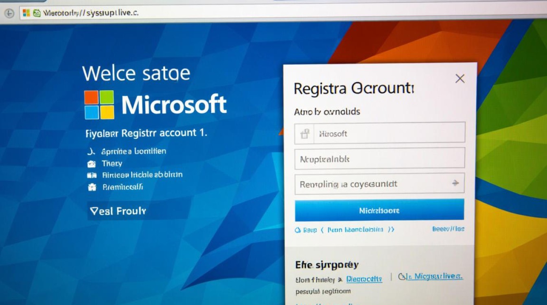This screenshot has height=305, width=547.
Task: Click the 'Premnlceath' list item text
Action: (123, 187)
